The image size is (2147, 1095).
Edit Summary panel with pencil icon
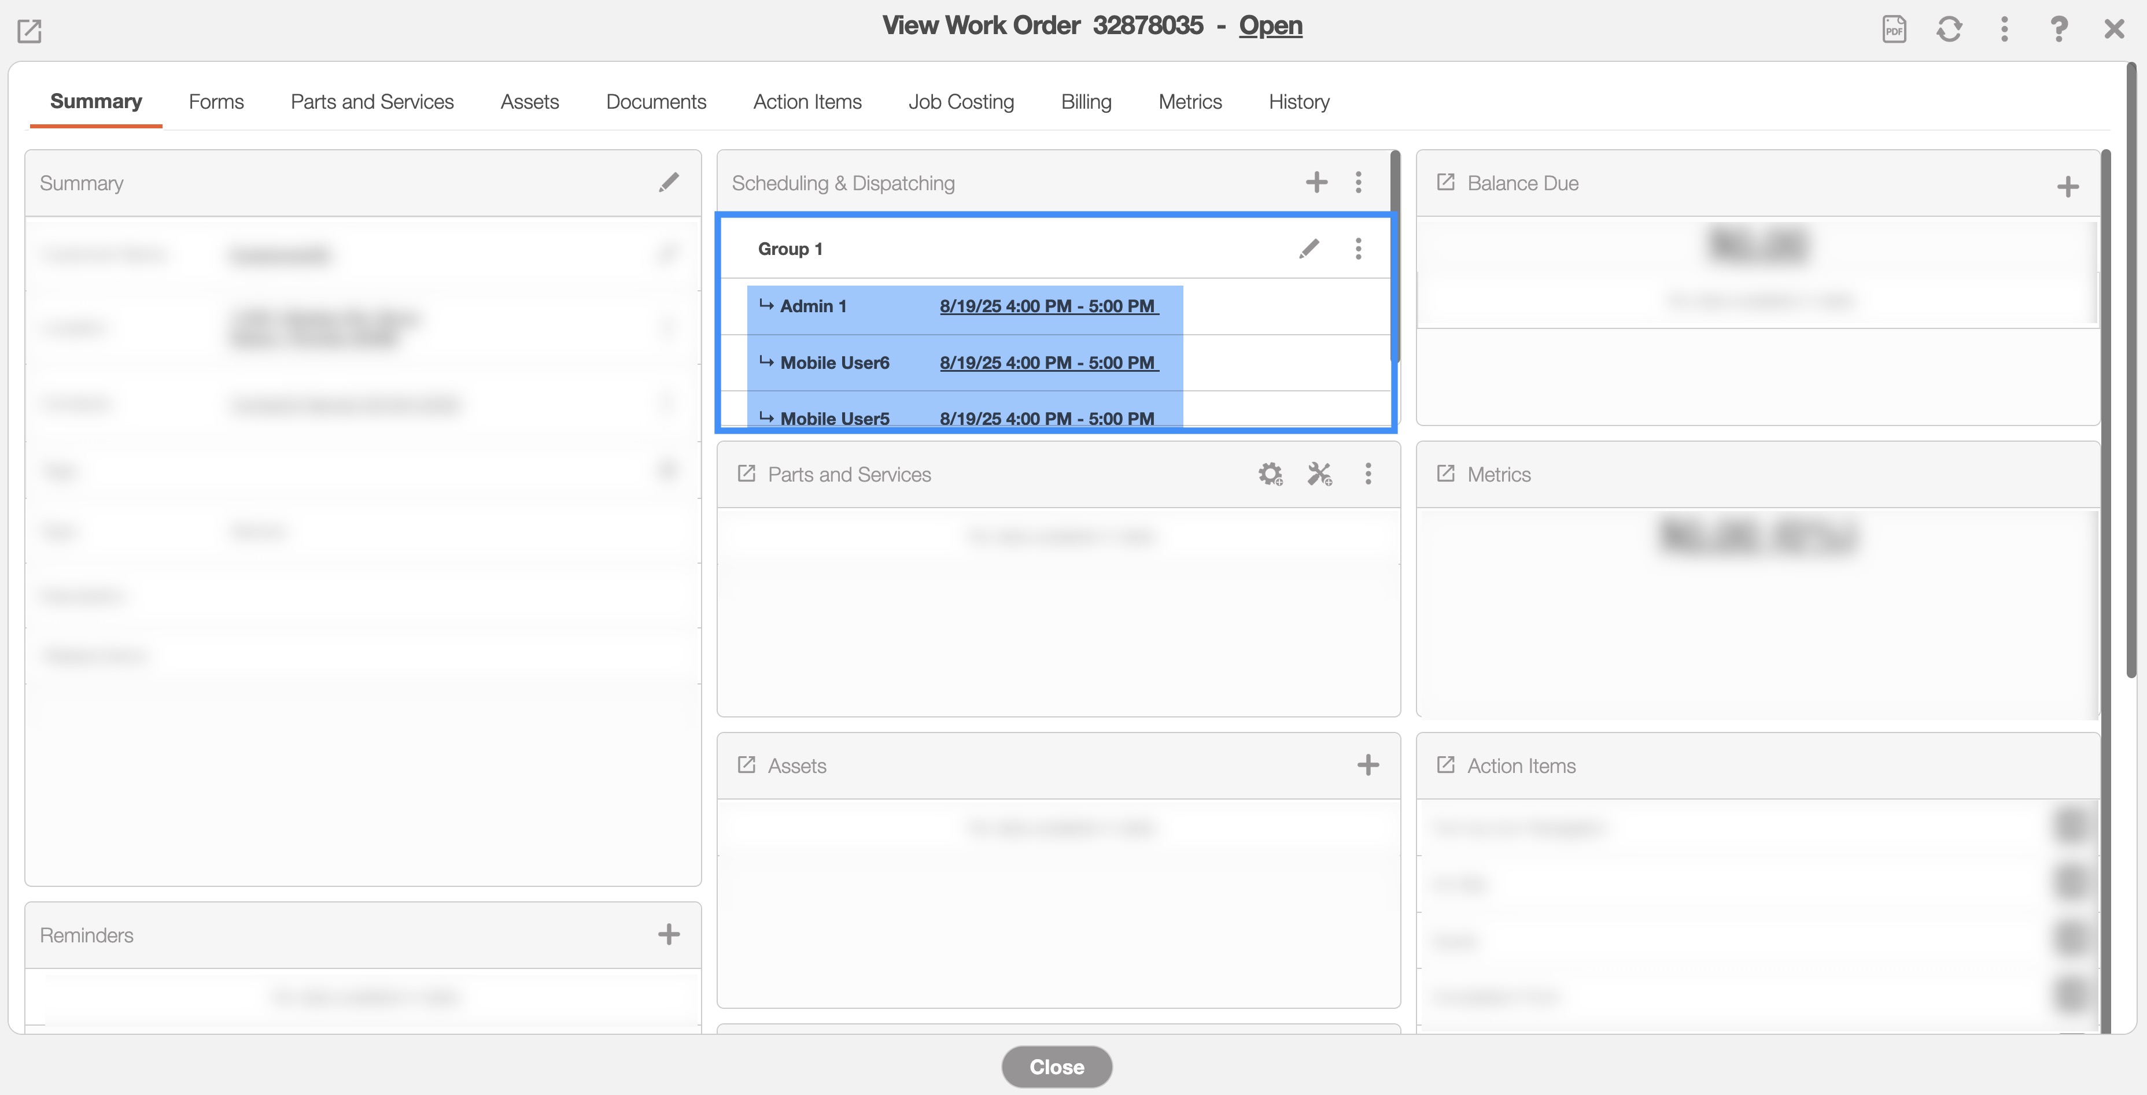point(669,183)
